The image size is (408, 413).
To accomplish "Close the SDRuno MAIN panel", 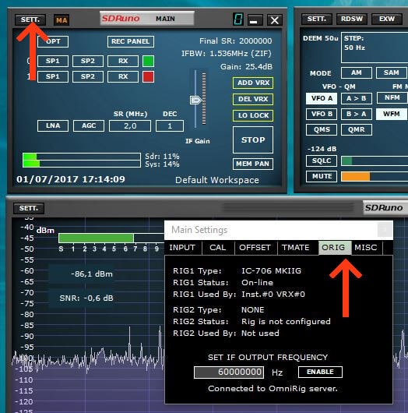I will click(275, 20).
